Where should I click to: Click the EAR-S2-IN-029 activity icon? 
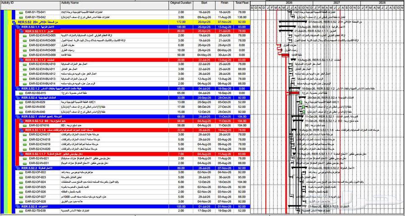[21, 102]
